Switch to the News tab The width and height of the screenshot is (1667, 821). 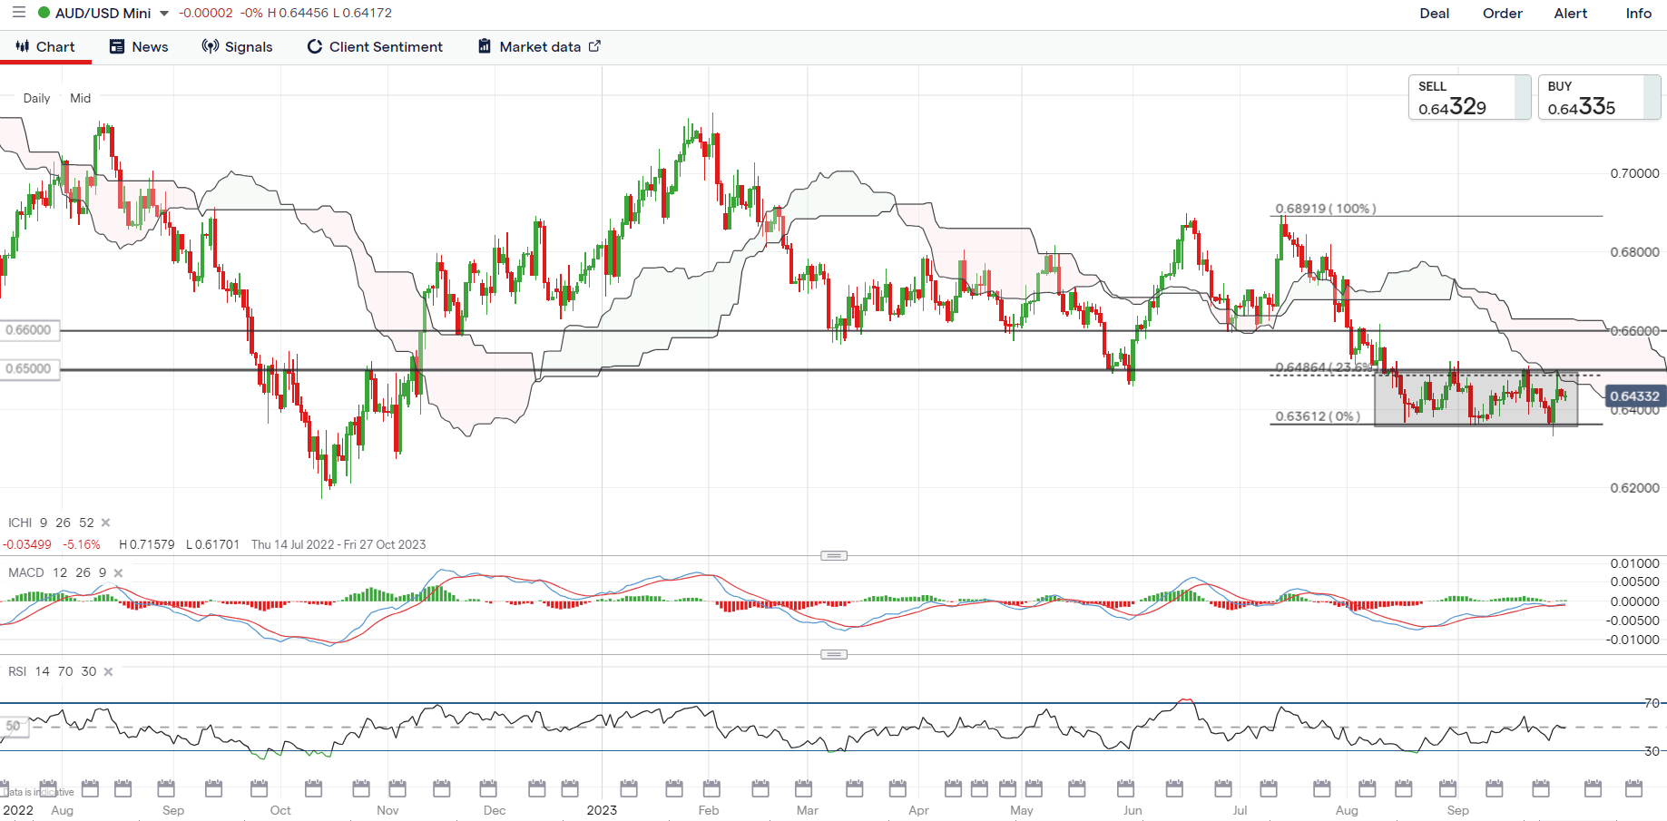pos(139,47)
